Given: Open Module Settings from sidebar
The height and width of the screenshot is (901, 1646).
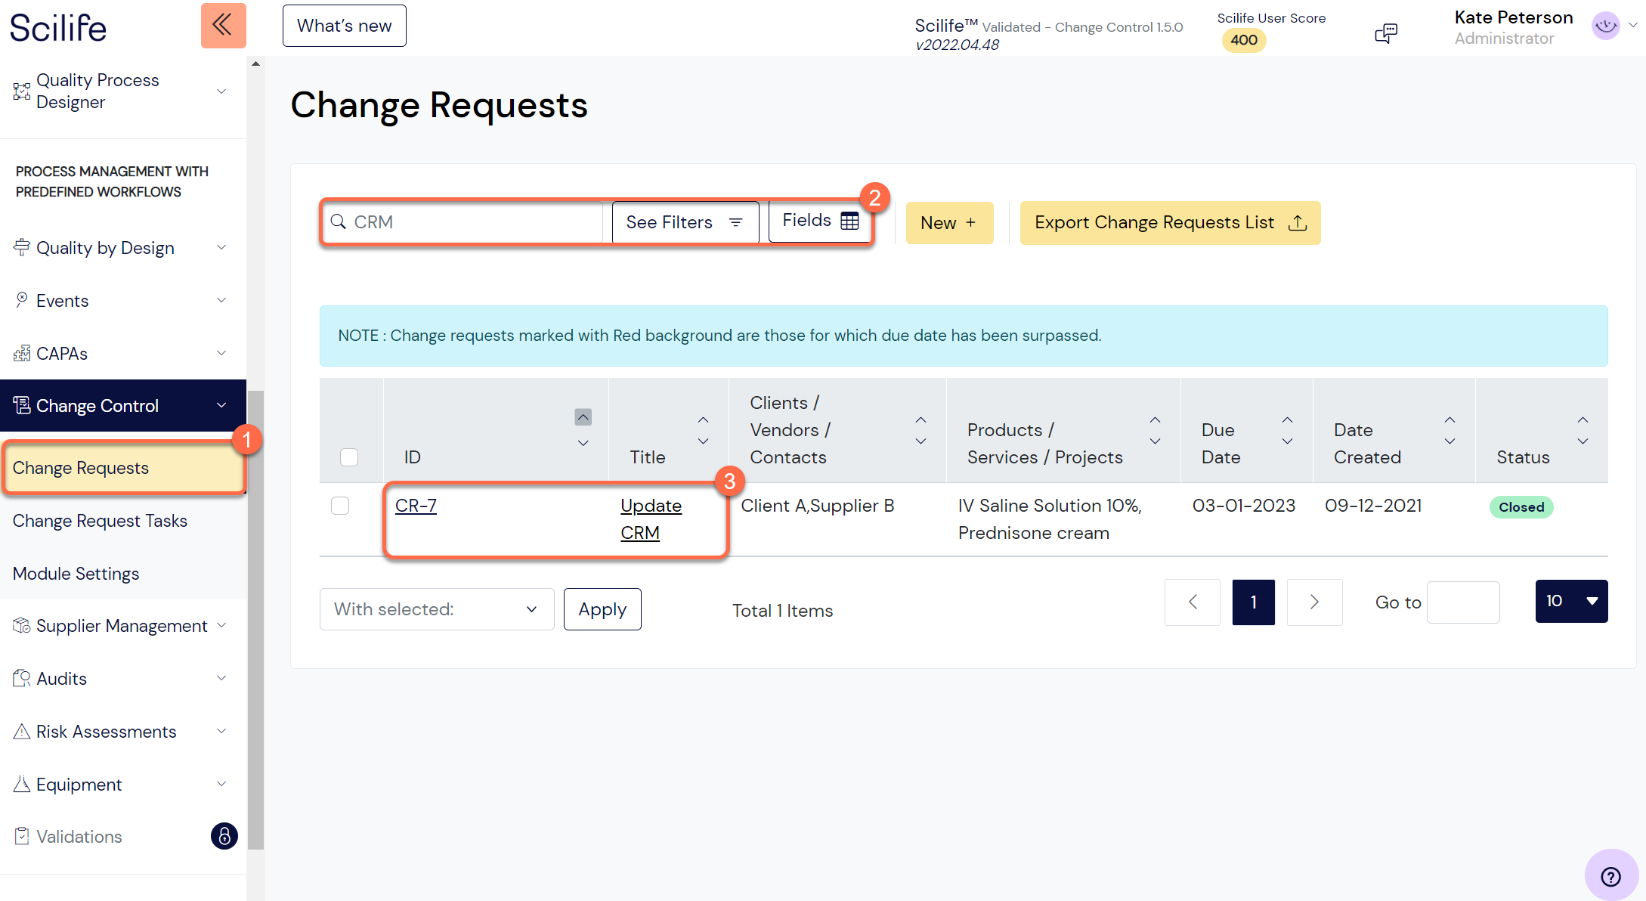Looking at the screenshot, I should click(76, 573).
